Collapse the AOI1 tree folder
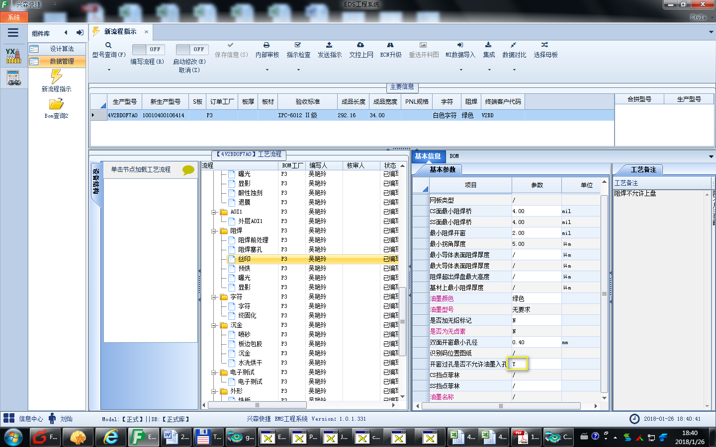716x447 pixels. 214,212
